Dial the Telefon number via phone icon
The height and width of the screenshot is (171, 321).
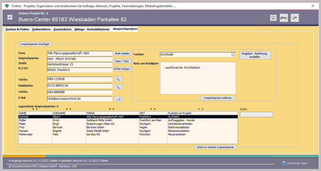(x=118, y=79)
